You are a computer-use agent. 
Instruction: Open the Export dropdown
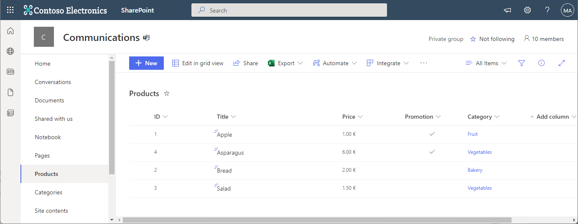pyautogui.click(x=285, y=63)
